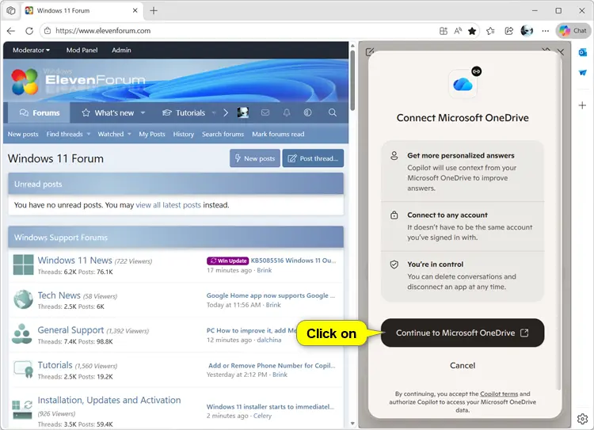Click the site info lock icon
The image size is (594, 430).
48,31
